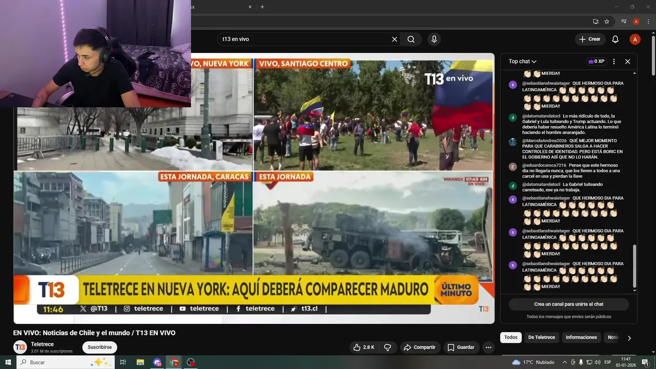This screenshot has height=369, width=656.
Task: Open the network tray icon
Action: pyautogui.click(x=589, y=362)
